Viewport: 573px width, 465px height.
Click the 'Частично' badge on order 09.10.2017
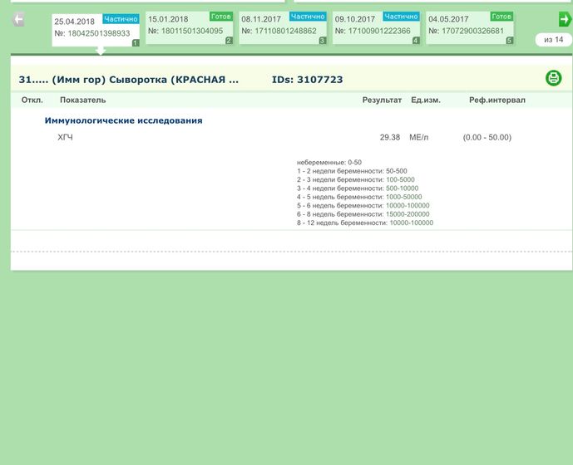402,17
